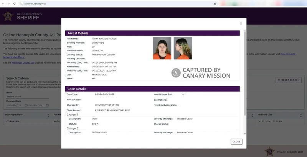The width and height of the screenshot is (307, 157).
Task: Open the side-profile booking photo thumbnail
Action: [183, 48]
